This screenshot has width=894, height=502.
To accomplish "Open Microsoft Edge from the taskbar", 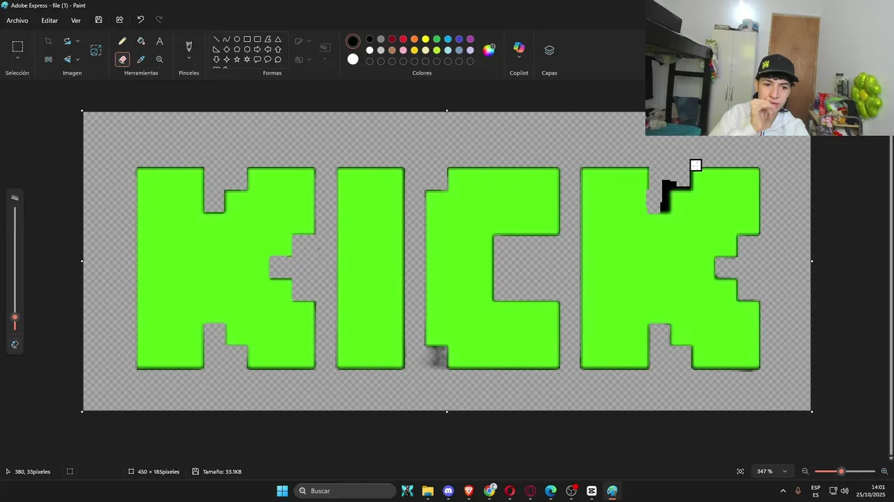I will tap(551, 491).
